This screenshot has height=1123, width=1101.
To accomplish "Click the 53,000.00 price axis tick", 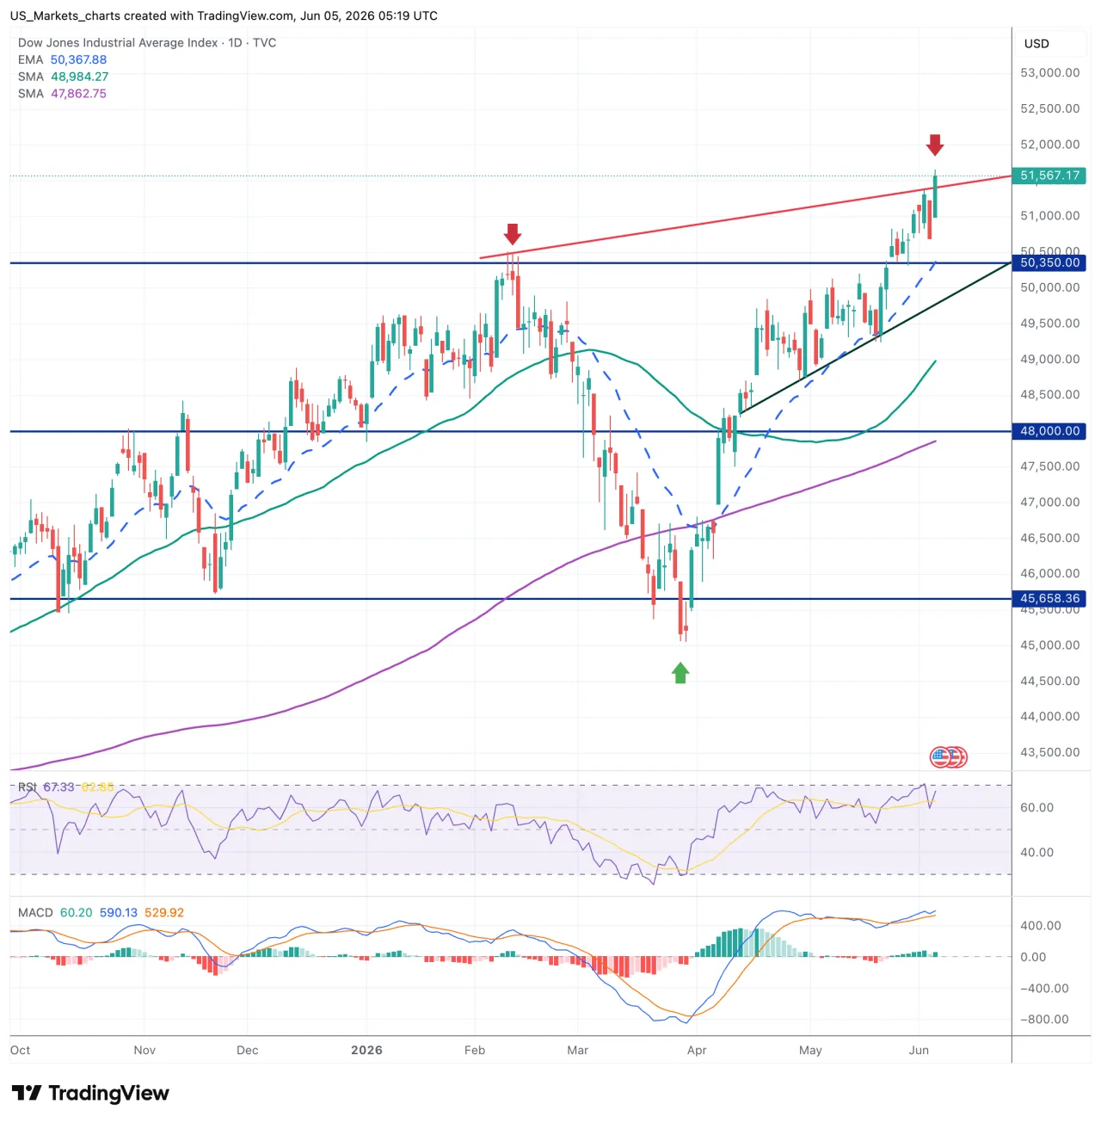I will pos(1050,73).
